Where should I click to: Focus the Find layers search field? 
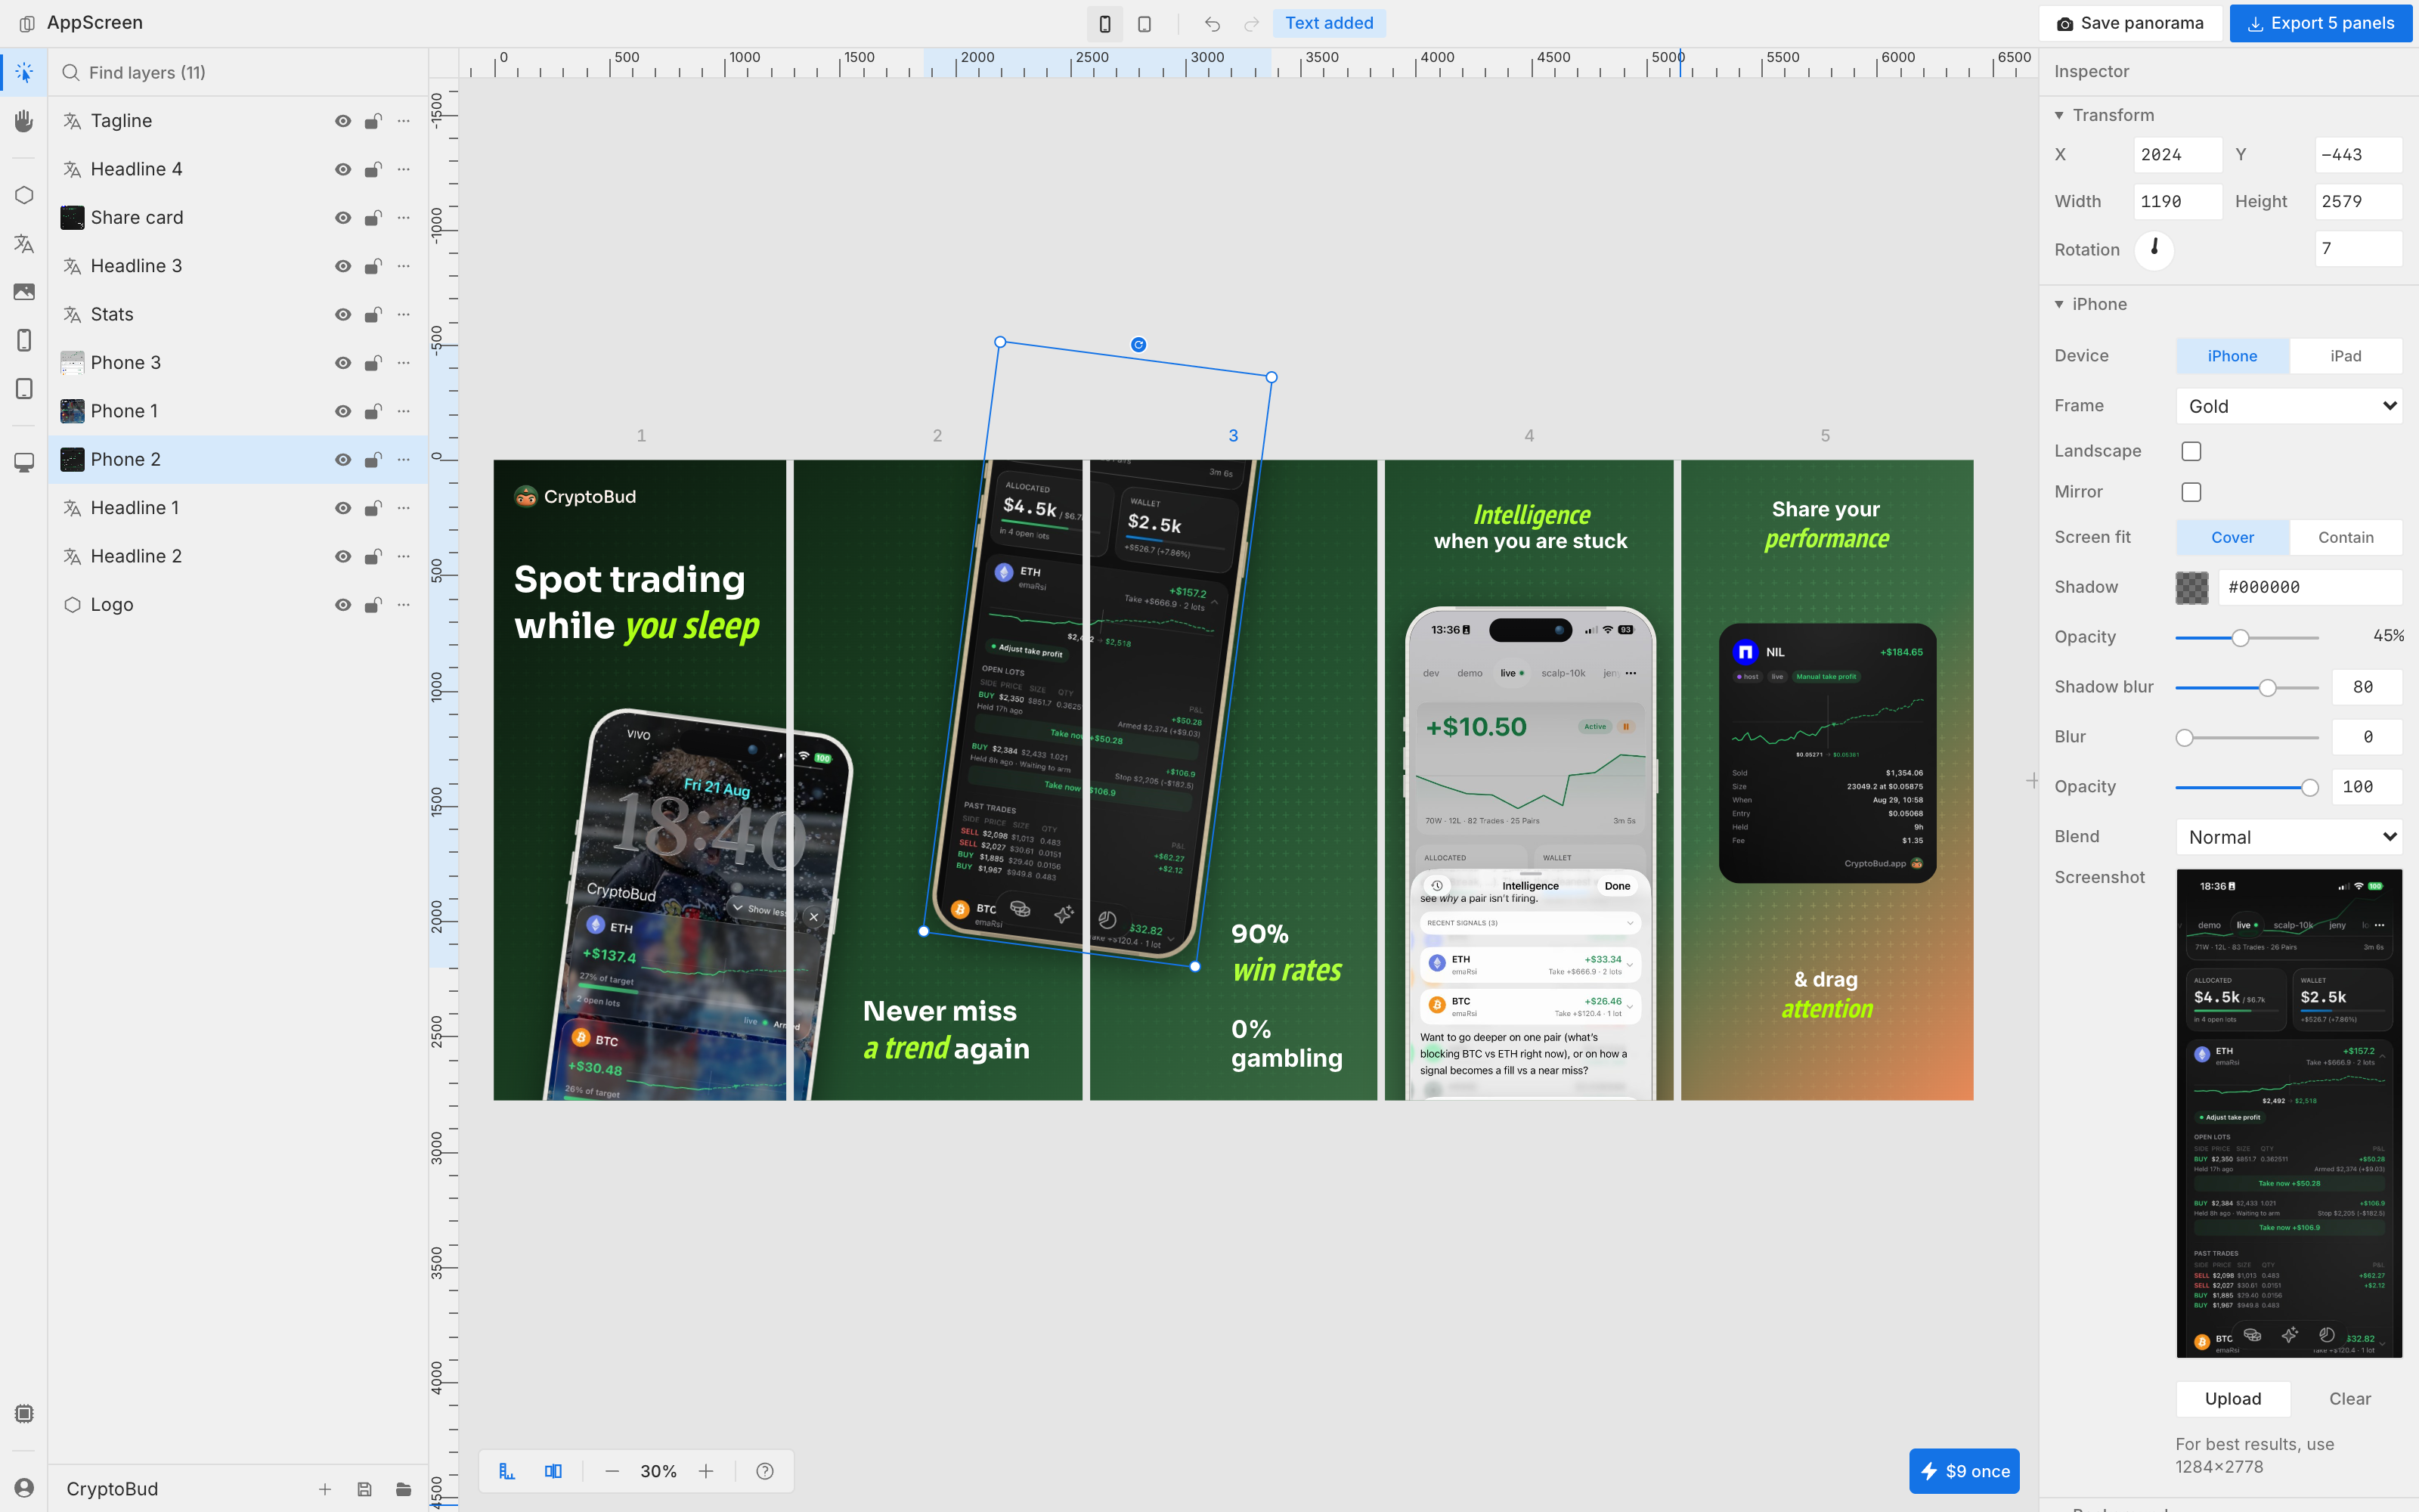(238, 72)
